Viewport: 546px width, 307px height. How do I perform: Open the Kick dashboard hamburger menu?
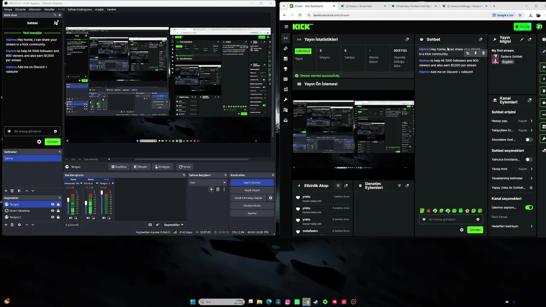point(286,26)
